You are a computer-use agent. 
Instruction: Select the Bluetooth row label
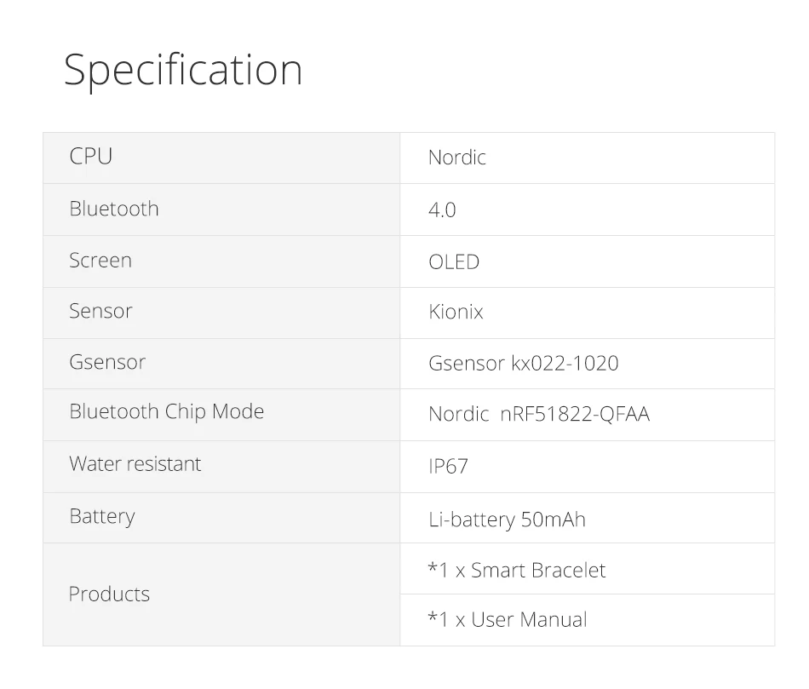(114, 209)
